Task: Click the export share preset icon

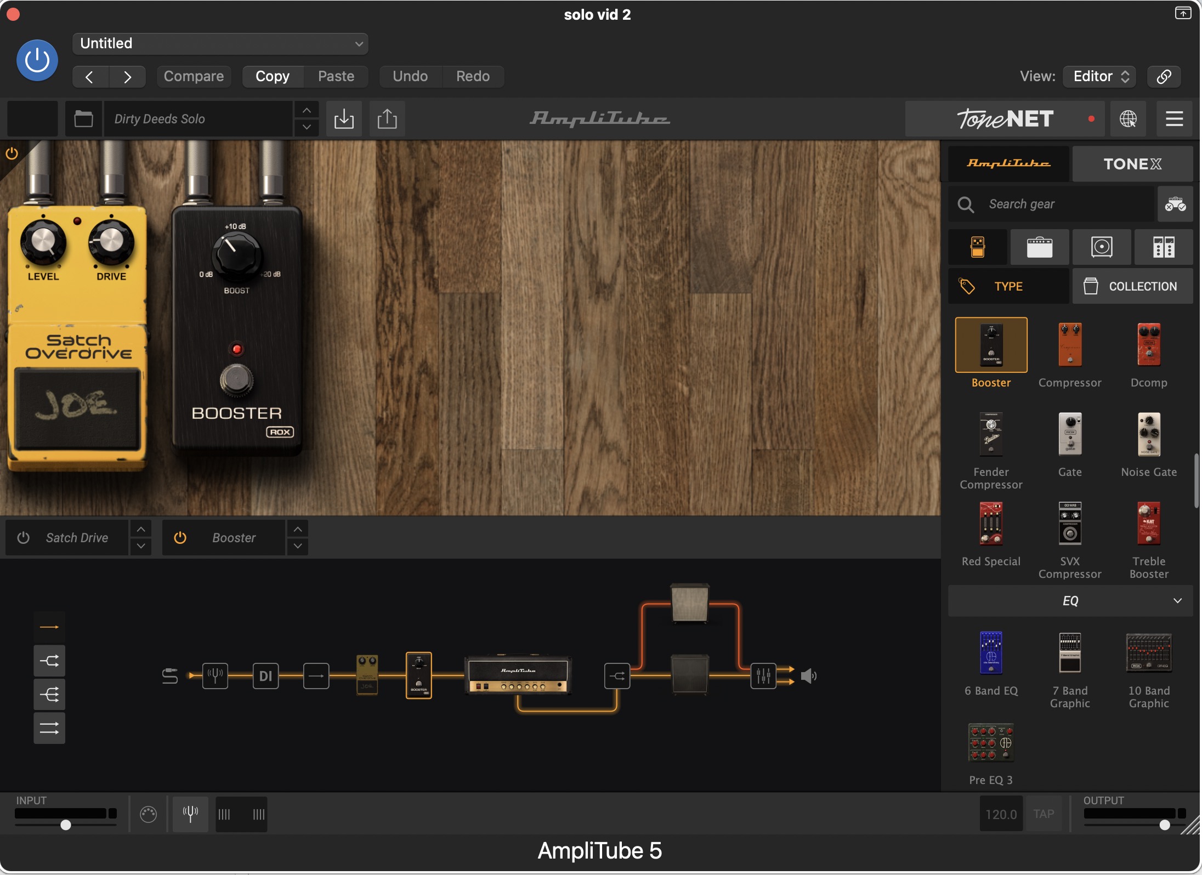Action: (387, 118)
